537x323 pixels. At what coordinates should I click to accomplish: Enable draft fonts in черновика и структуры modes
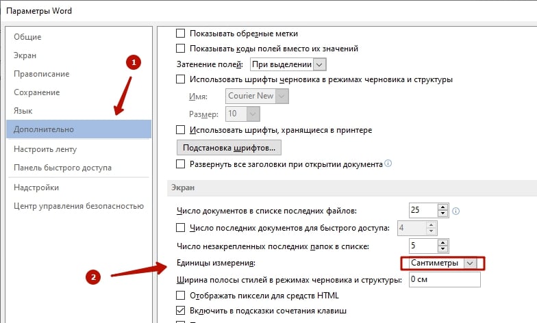(181, 79)
